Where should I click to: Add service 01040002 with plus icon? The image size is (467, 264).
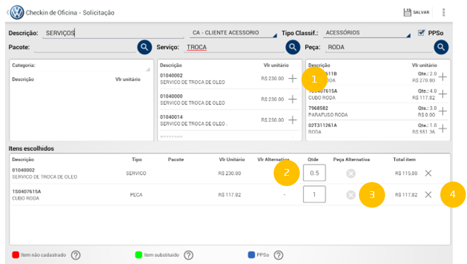pyautogui.click(x=293, y=79)
